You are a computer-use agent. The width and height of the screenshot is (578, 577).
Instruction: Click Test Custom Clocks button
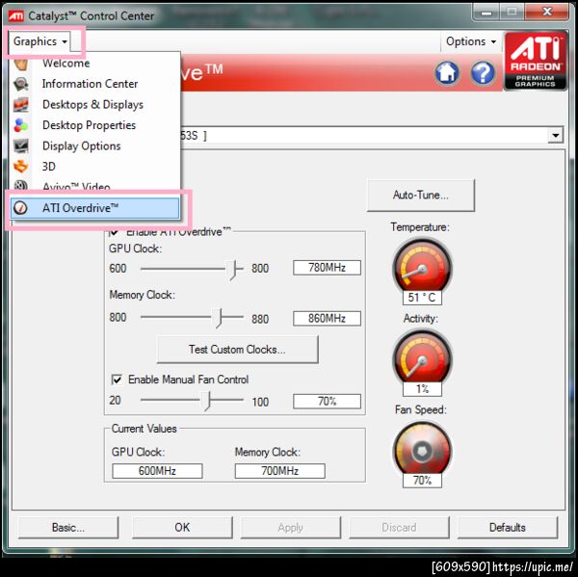pos(237,350)
